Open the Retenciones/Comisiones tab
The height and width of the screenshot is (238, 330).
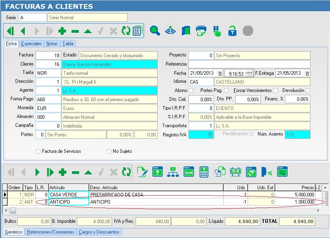coord(50,232)
